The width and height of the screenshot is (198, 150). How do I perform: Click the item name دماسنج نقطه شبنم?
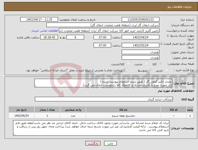click(123, 116)
